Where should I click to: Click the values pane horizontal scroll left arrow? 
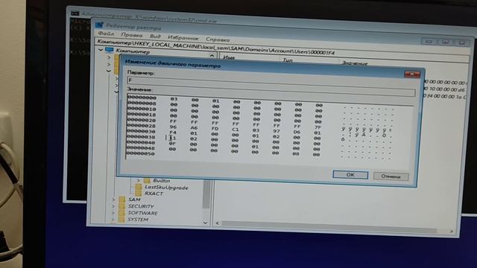(x=217, y=223)
